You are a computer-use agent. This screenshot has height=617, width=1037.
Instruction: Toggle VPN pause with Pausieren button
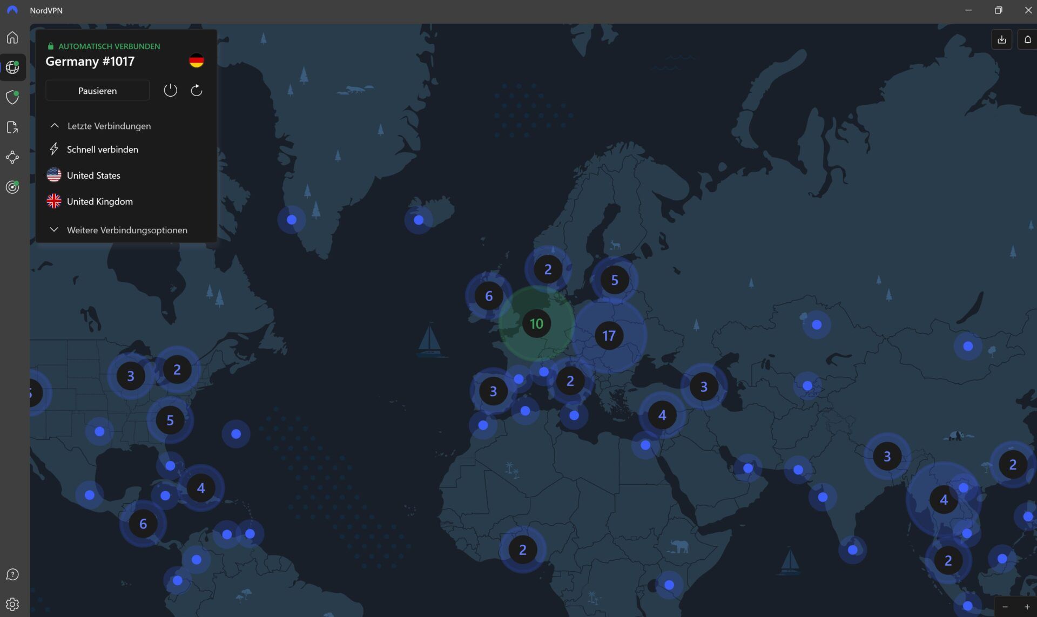click(x=98, y=90)
